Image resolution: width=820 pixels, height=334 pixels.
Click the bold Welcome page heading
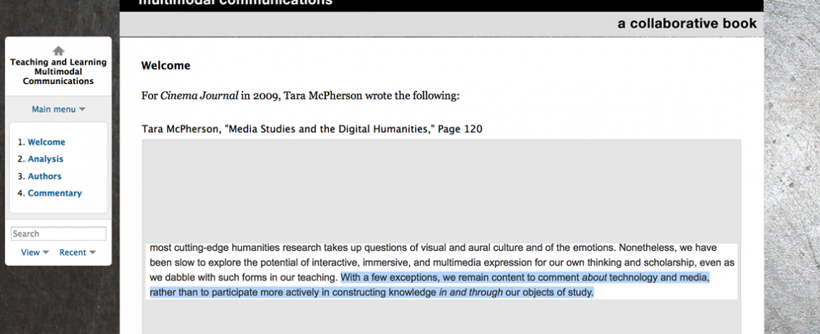click(x=165, y=65)
